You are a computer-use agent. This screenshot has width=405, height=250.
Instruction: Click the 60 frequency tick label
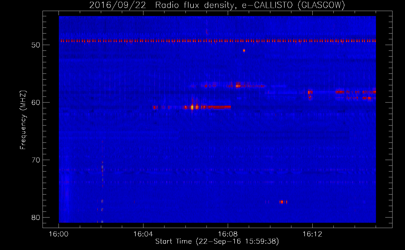coord(36,102)
